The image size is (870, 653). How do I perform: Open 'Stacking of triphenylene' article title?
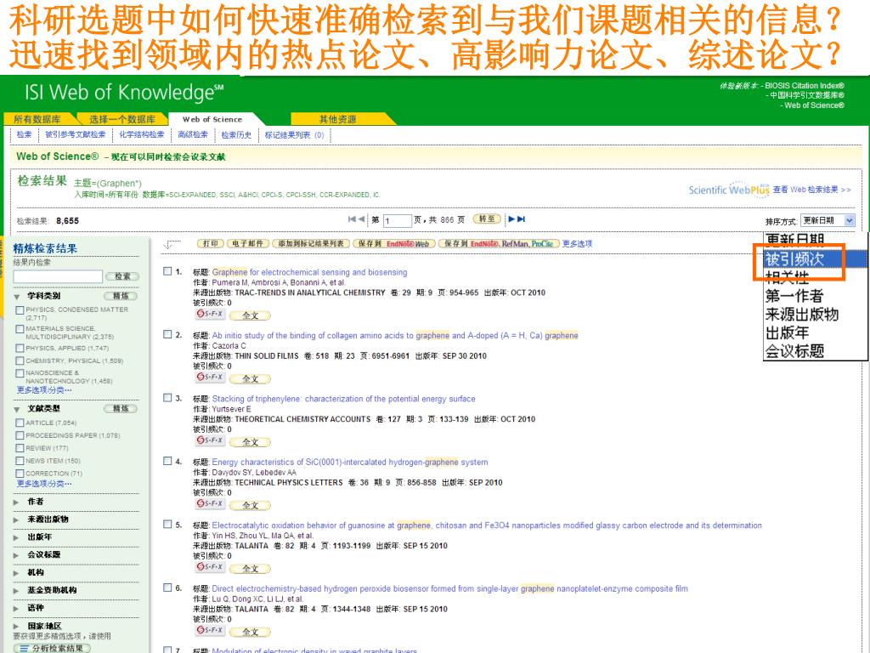(343, 399)
